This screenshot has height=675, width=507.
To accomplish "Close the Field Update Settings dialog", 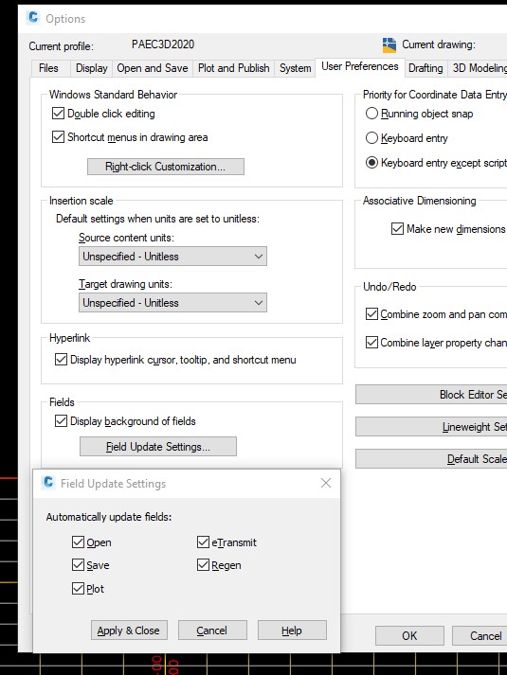I will (326, 483).
